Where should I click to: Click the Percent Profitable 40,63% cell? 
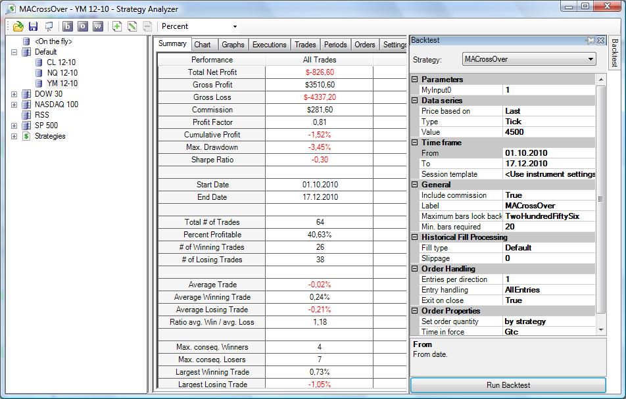coord(320,235)
